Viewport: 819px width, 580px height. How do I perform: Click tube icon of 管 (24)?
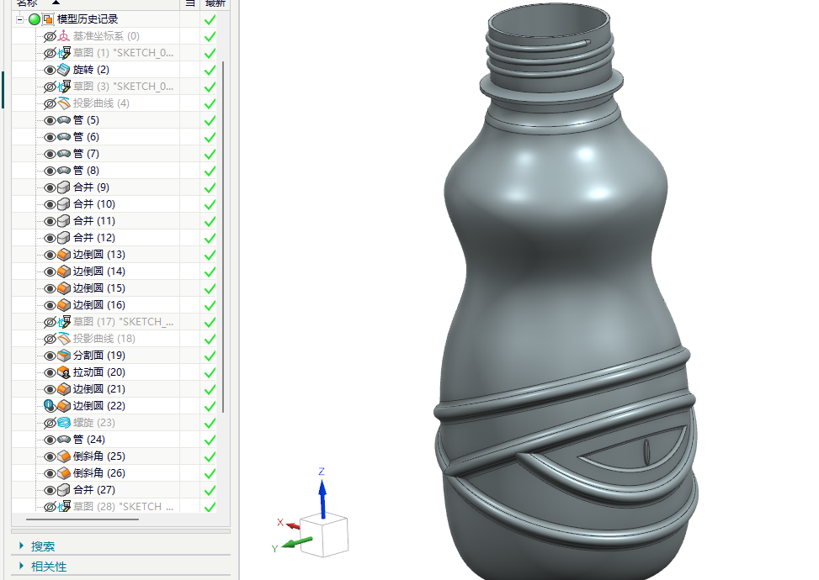click(64, 440)
